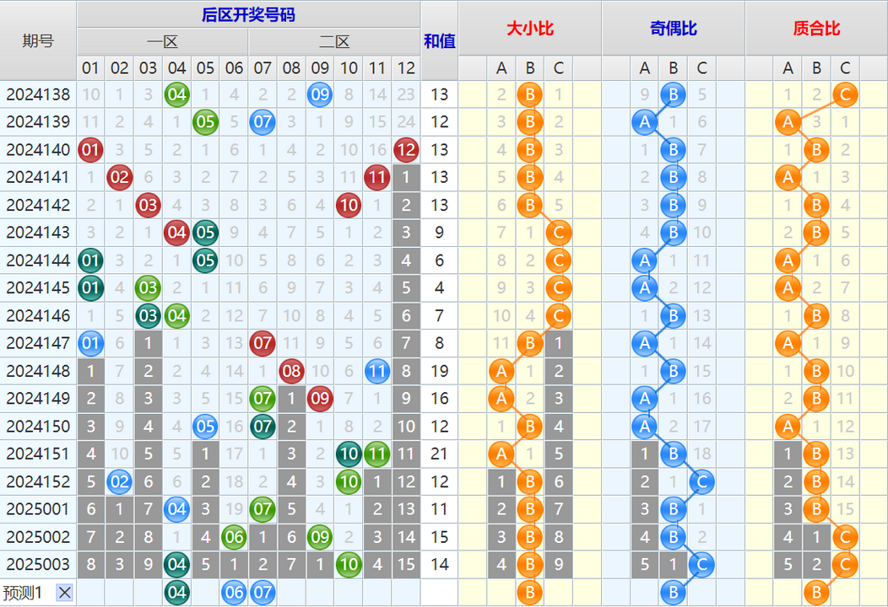Select the blue 05 ball in row 2024150

pyautogui.click(x=205, y=427)
